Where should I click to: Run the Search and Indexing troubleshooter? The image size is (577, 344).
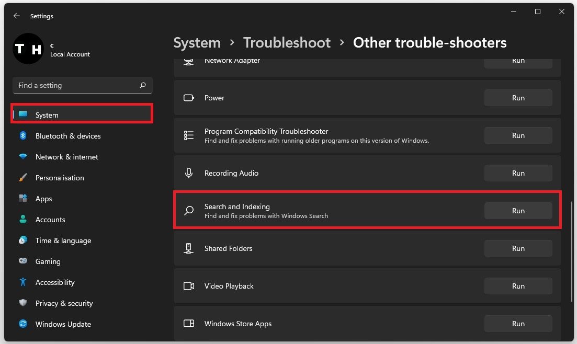click(518, 211)
